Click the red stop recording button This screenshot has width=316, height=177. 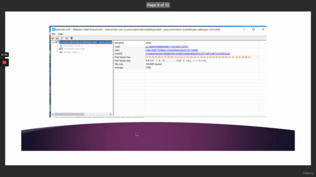click(4, 62)
